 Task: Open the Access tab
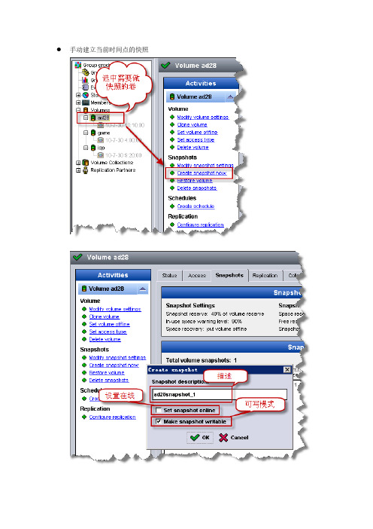tap(197, 276)
